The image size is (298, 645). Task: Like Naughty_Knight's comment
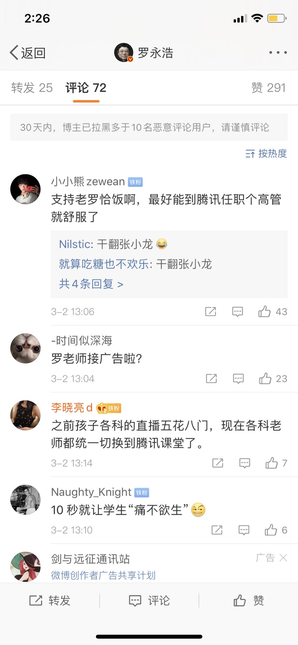click(271, 530)
